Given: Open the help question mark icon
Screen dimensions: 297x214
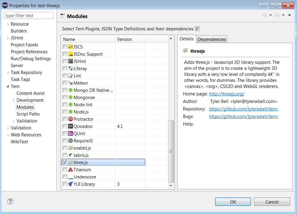Looking at the screenshot, I should [x=10, y=202].
